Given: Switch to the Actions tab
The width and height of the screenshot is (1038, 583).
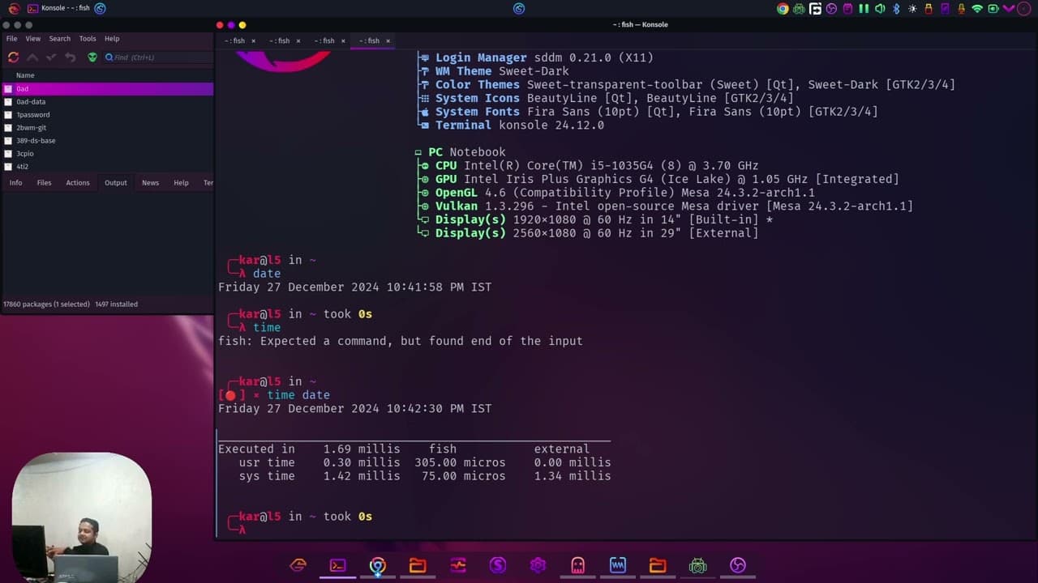Looking at the screenshot, I should 78,183.
